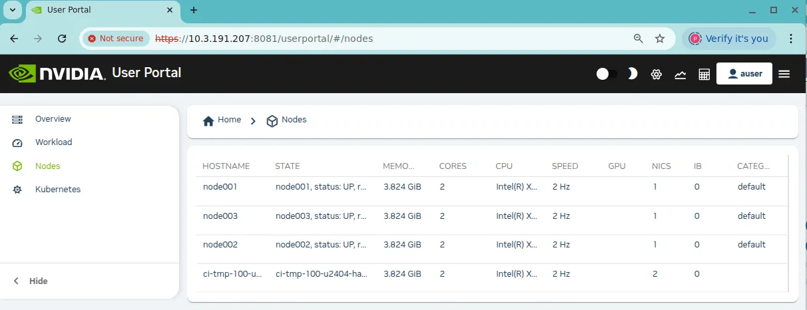
Task: Click the address bar URL
Action: click(x=264, y=39)
